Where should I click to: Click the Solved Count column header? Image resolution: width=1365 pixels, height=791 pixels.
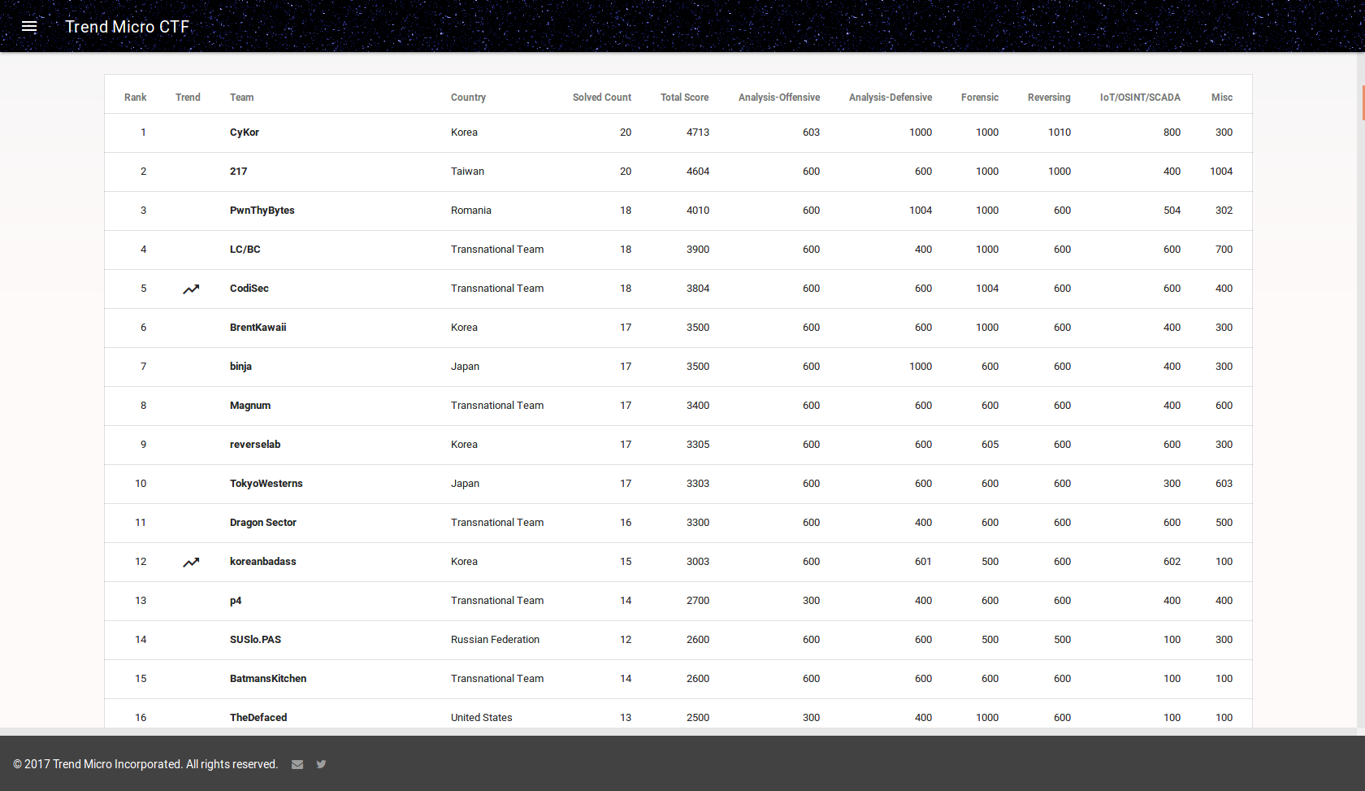(601, 98)
